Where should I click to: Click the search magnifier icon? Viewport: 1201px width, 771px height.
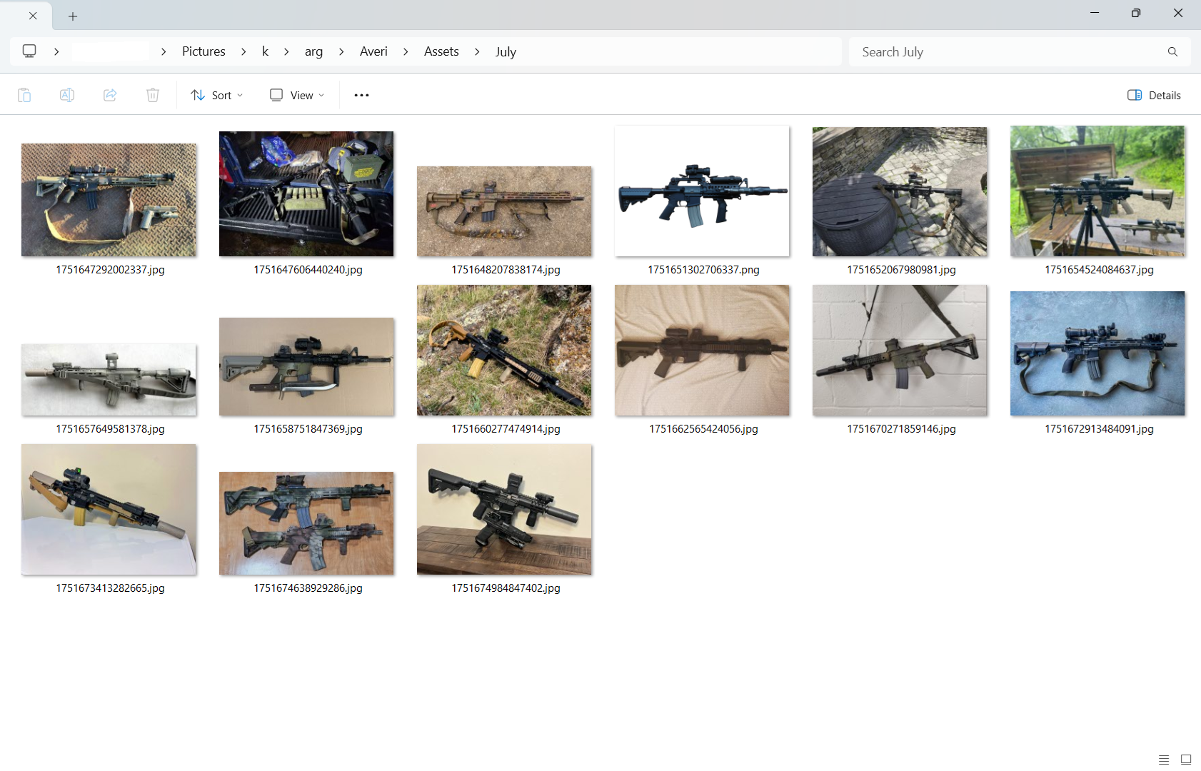pyautogui.click(x=1172, y=52)
